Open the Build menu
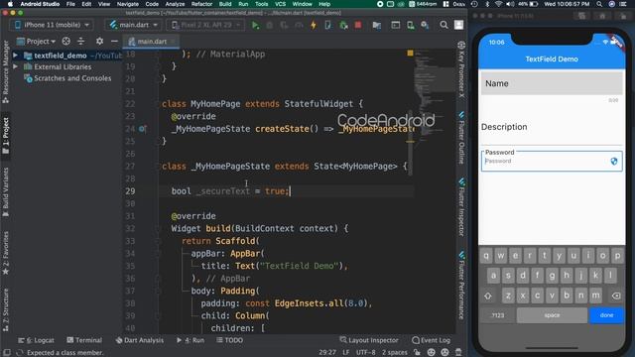The height and width of the screenshot is (357, 635). (x=225, y=4)
